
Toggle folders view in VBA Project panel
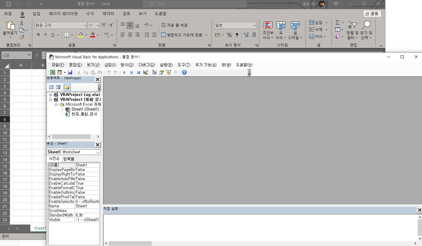[67, 87]
